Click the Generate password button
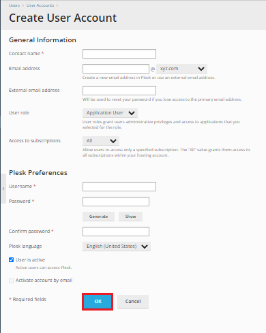 98,217
